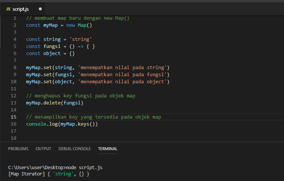Click the comment 'menghapus key fungsi pada objek map'
Screen dimensions: 284x181
(81, 96)
